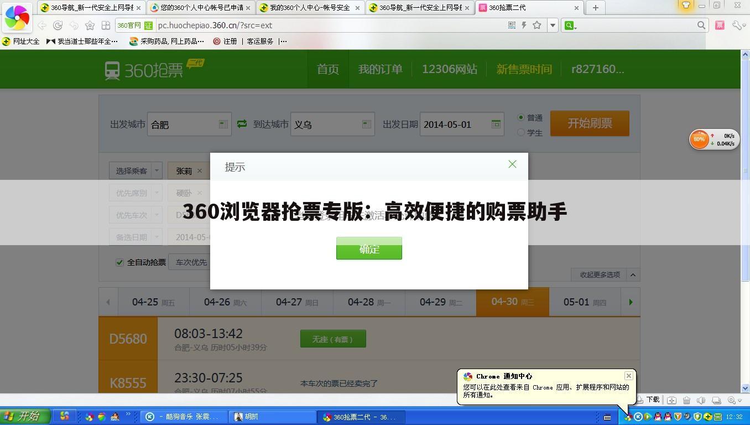This screenshot has height=425, width=750.
Task: Bookmark this page with address bar star
Action: [x=537, y=25]
